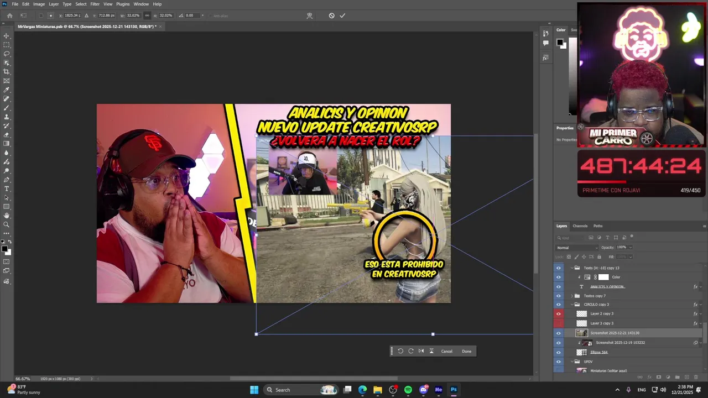Hide the Textos copy 7 group

click(x=558, y=296)
